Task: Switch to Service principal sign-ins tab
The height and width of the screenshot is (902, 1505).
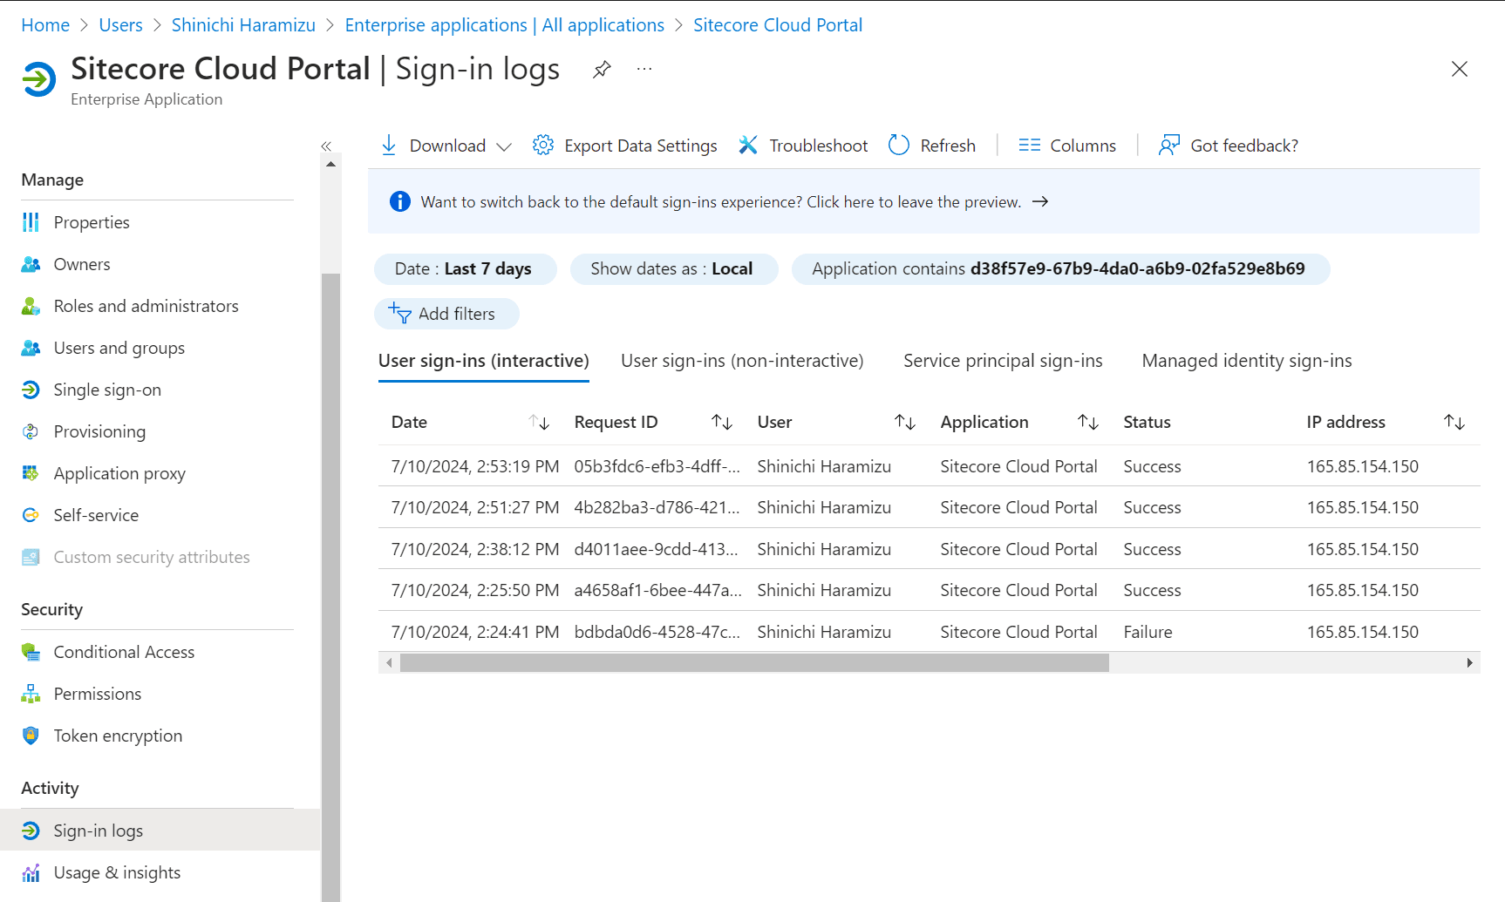Action: click(1003, 361)
